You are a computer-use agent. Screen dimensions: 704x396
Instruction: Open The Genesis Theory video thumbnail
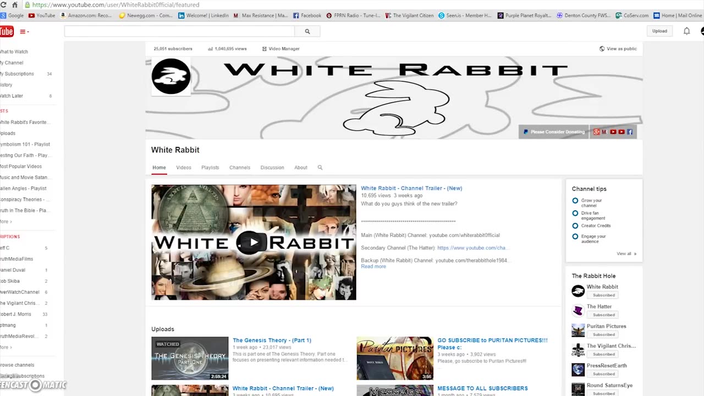tap(190, 358)
